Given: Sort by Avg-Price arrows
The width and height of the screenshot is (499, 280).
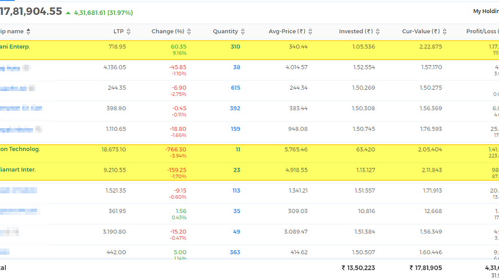Looking at the screenshot, I should click(x=311, y=32).
